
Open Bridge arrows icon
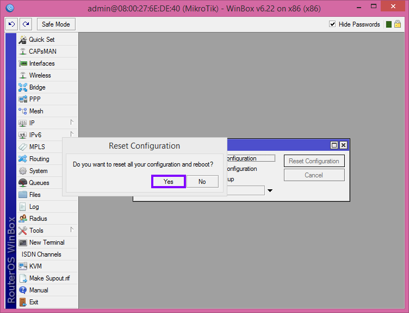click(23, 87)
